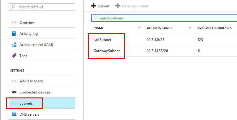Click the Connected devices plug icon
Image resolution: width=237 pixels, height=120 pixels.
click(x=14, y=92)
